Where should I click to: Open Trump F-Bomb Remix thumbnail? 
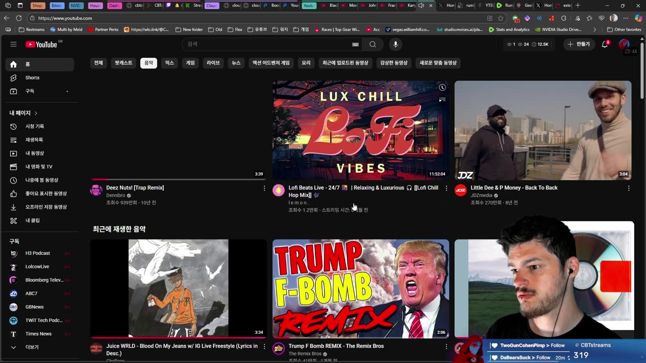tap(360, 288)
